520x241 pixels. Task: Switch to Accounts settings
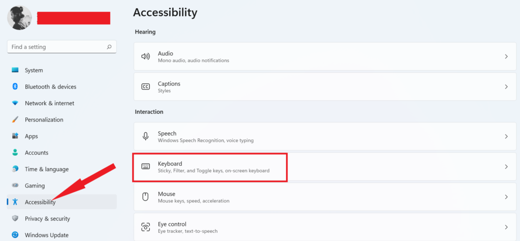61,153
